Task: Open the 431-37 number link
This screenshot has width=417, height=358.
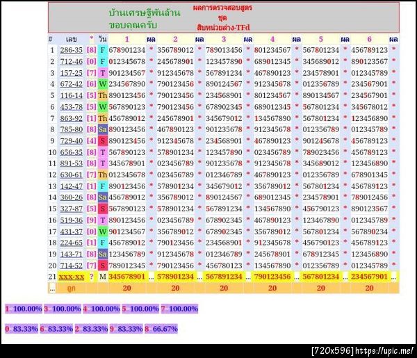Action: [72, 231]
